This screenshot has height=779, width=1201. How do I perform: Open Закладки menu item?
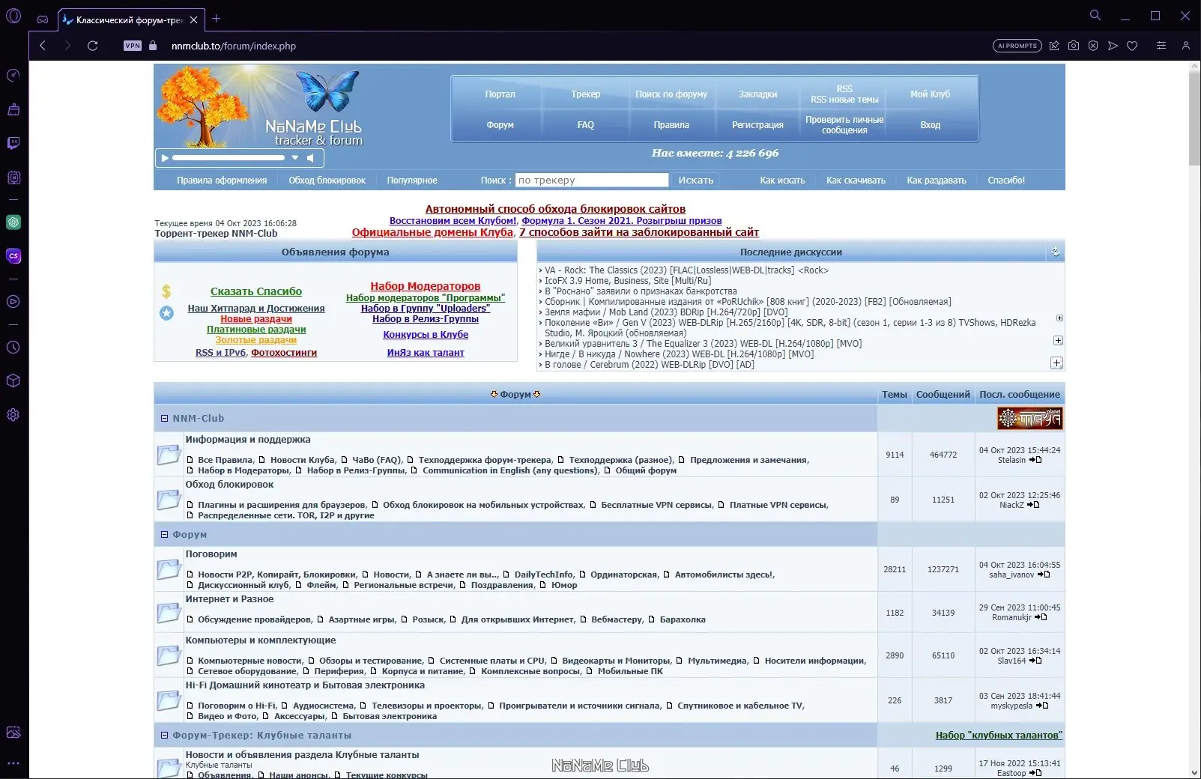point(757,94)
